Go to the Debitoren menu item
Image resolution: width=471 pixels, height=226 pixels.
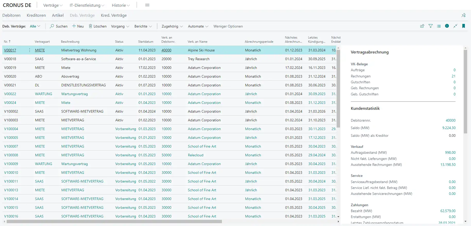pyautogui.click(x=11, y=15)
